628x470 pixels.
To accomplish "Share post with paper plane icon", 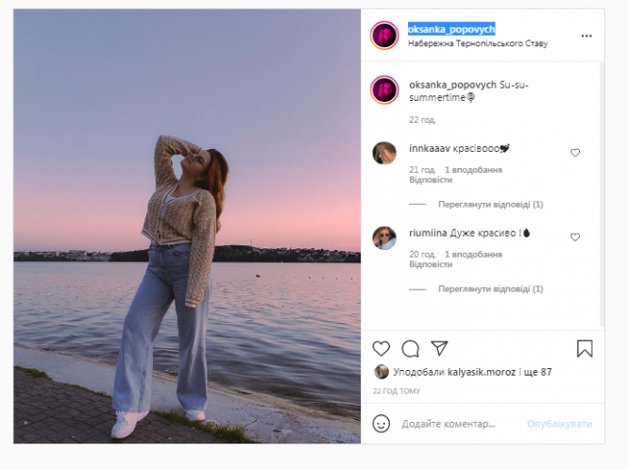I will coord(439,348).
